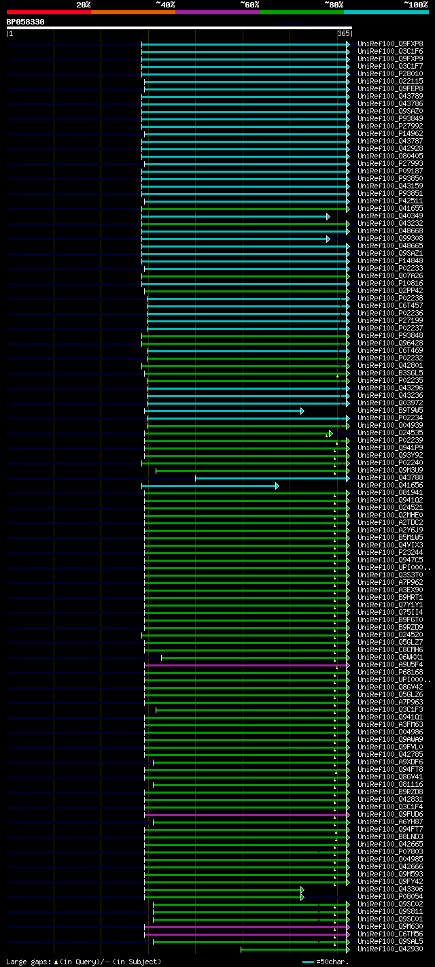Open hit UniRef100_Q9FXP9
This screenshot has width=435, height=967.
click(x=390, y=58)
